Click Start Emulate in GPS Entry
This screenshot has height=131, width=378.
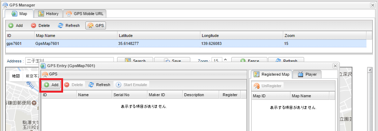(x=132, y=85)
